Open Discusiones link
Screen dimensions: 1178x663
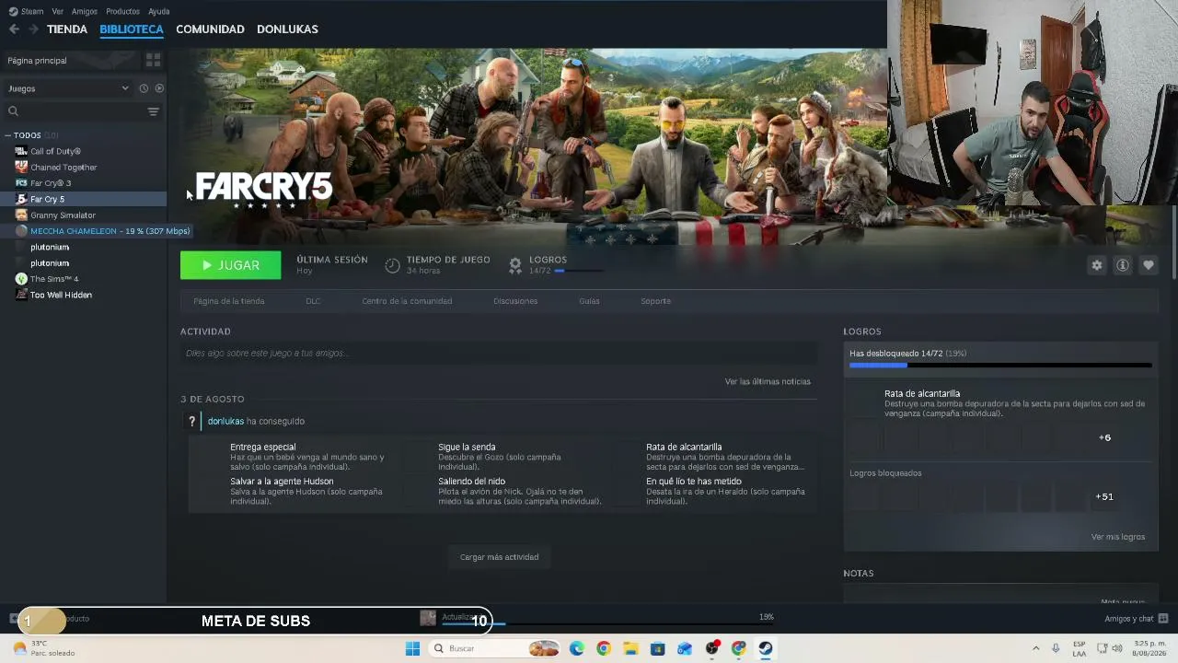tap(515, 301)
